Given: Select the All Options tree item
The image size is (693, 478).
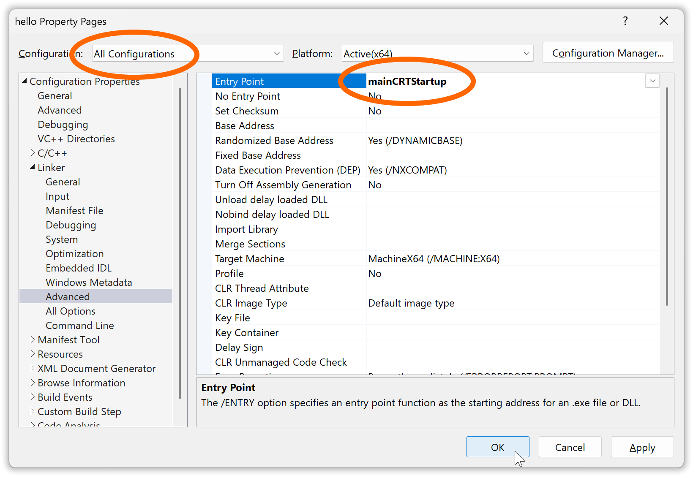Looking at the screenshot, I should (x=71, y=311).
